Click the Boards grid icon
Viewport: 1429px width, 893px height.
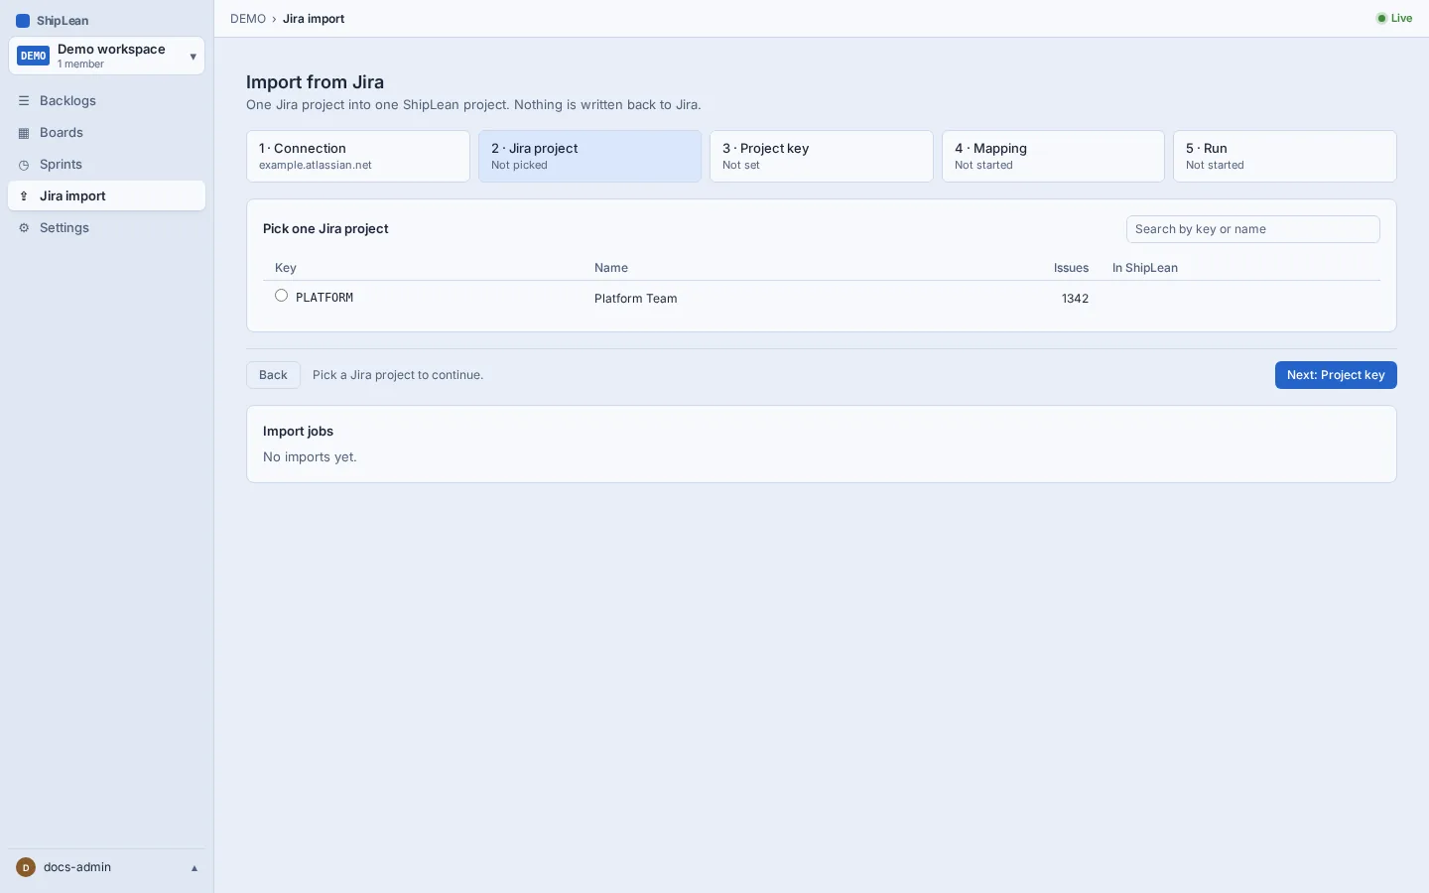(24, 133)
